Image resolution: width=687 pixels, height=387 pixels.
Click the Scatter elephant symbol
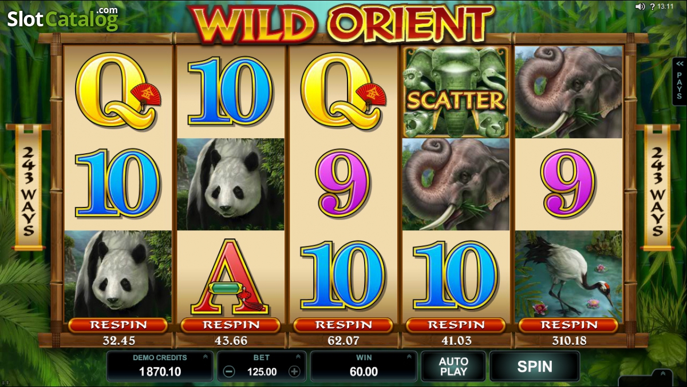pyautogui.click(x=456, y=92)
